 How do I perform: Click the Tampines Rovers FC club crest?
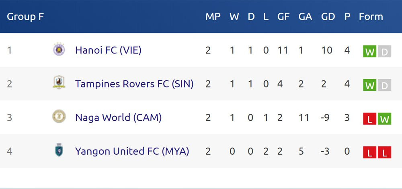[x=59, y=83]
